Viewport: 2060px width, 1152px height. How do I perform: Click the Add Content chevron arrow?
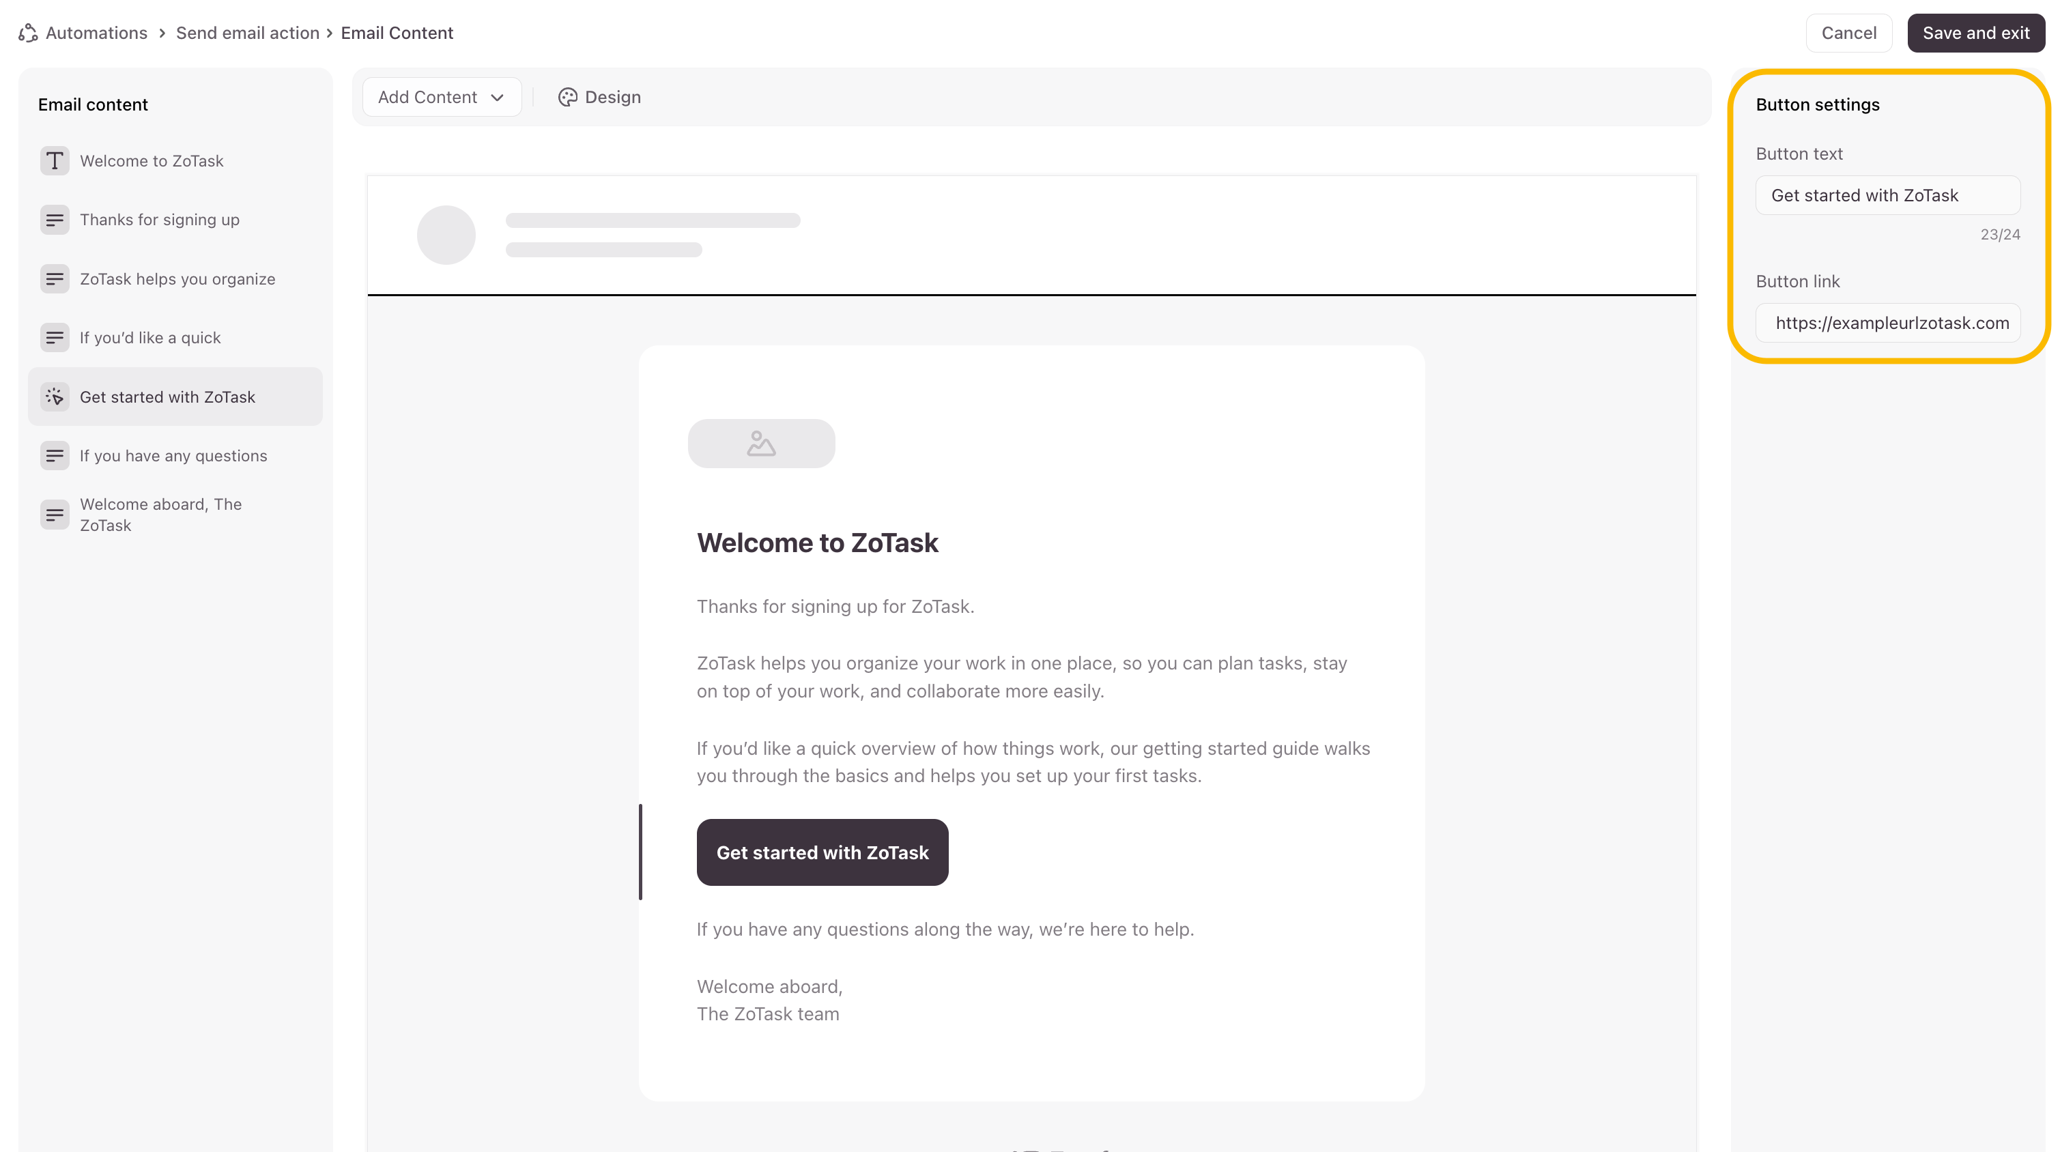(x=498, y=98)
